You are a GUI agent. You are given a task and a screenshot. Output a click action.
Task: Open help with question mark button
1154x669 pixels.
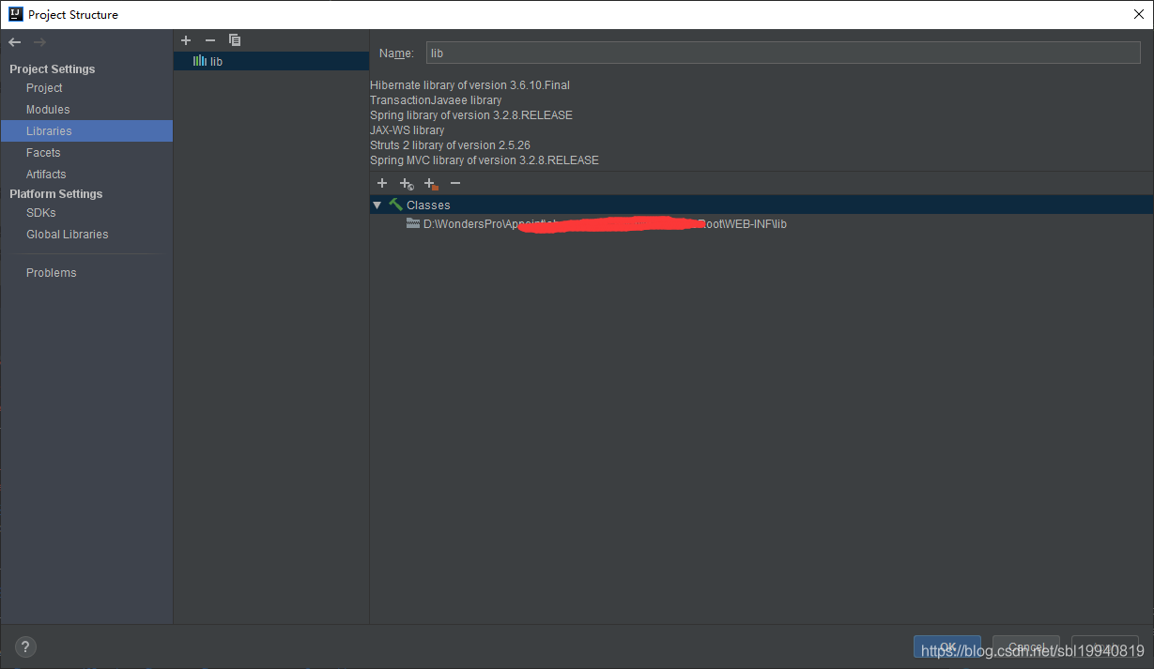tap(25, 646)
